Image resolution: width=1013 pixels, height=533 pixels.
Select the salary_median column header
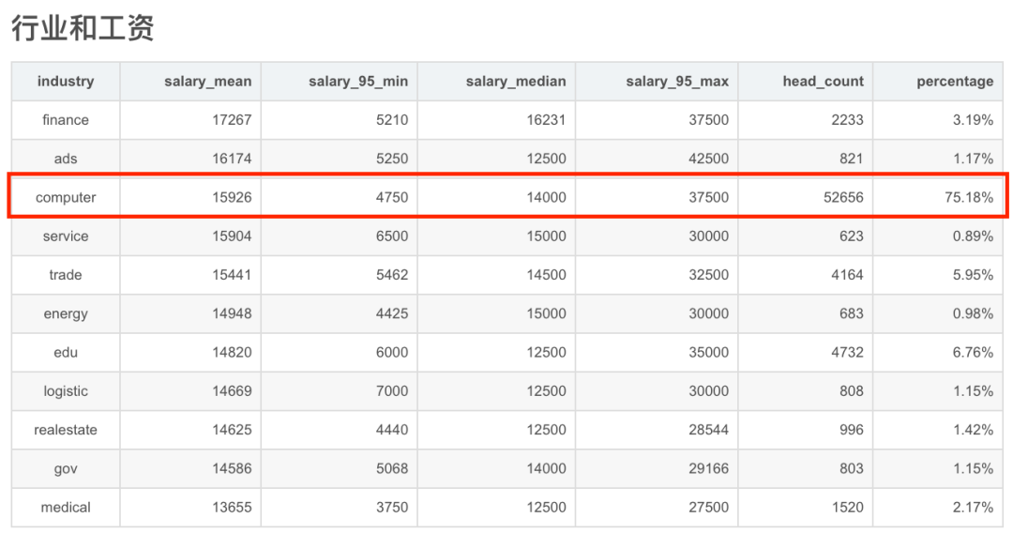496,82
